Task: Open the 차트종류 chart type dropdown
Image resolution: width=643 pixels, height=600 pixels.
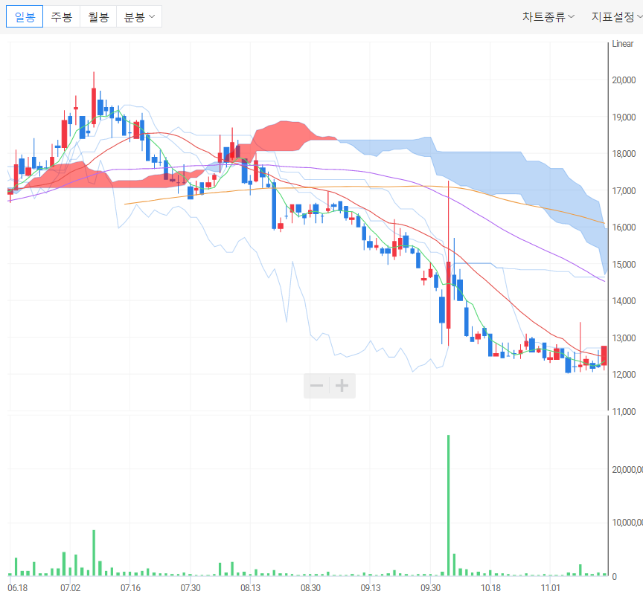Action: (x=548, y=17)
